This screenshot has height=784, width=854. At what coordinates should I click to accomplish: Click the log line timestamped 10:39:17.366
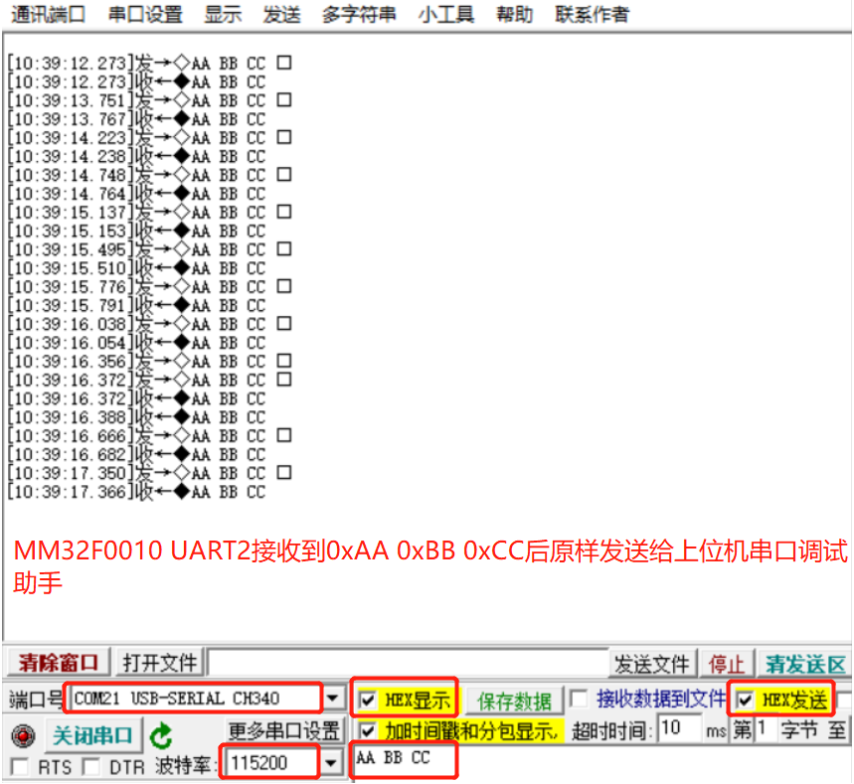tap(136, 492)
